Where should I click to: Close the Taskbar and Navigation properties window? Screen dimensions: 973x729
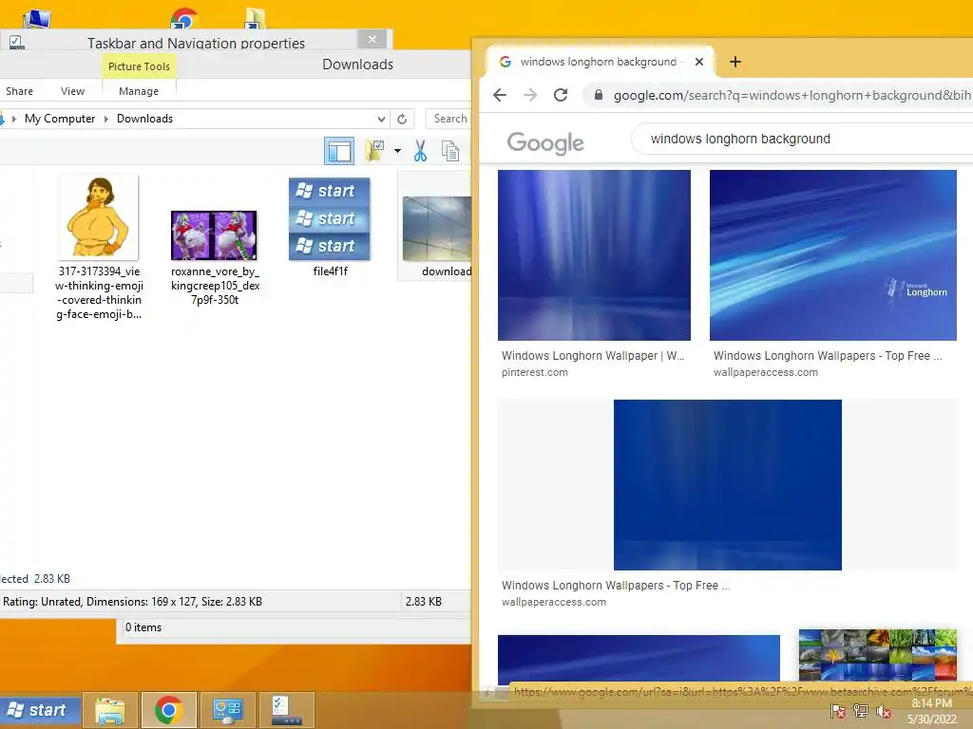point(372,39)
